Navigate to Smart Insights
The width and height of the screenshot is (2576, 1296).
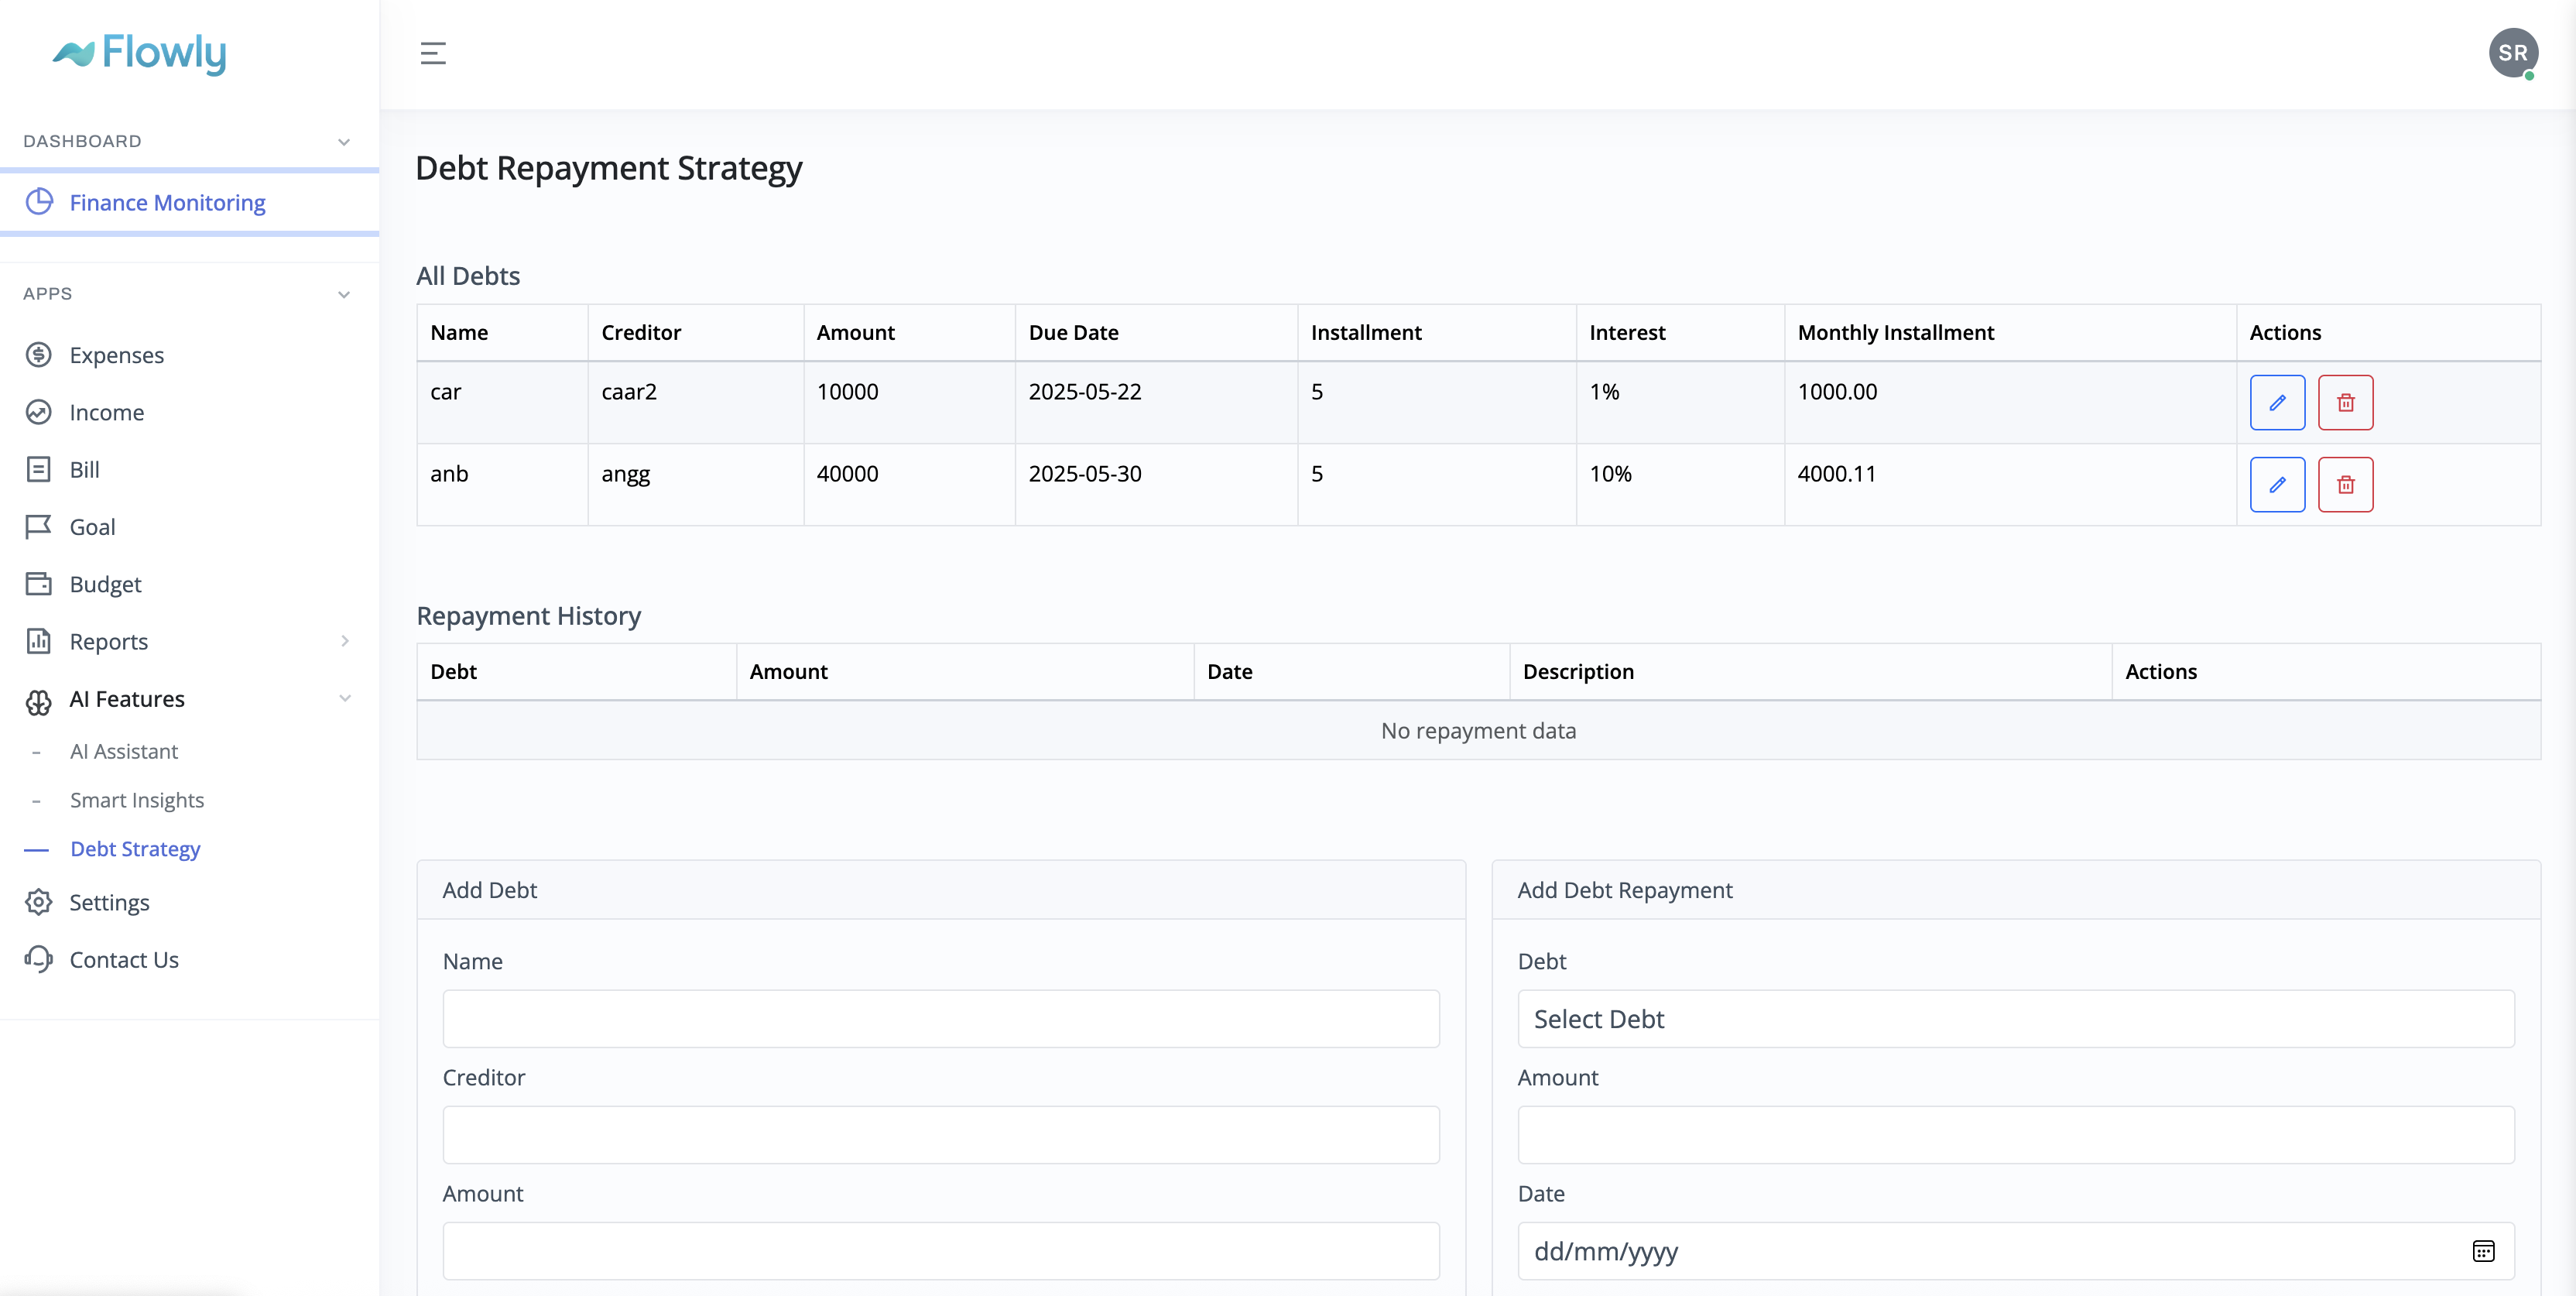pyautogui.click(x=136, y=800)
